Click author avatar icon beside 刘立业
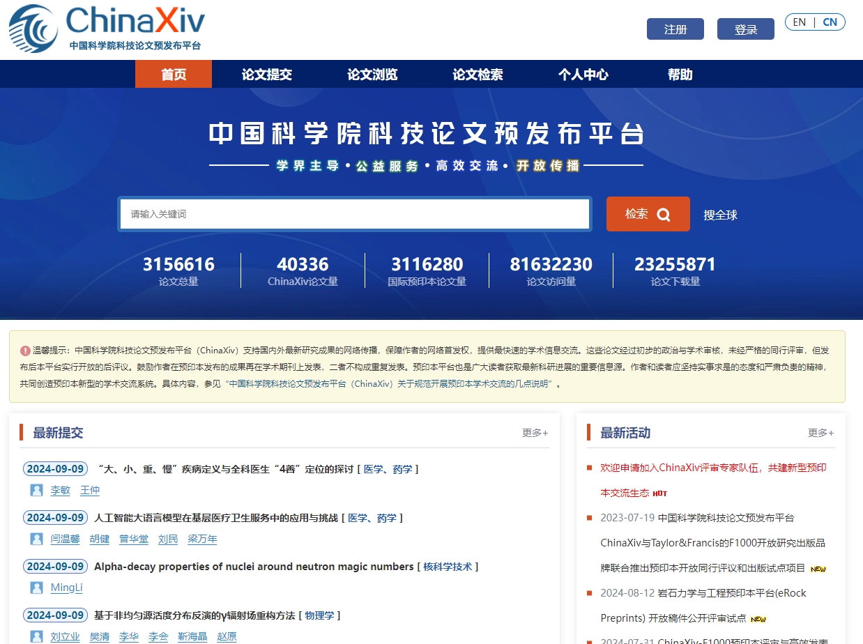The height and width of the screenshot is (644, 863). point(37,637)
